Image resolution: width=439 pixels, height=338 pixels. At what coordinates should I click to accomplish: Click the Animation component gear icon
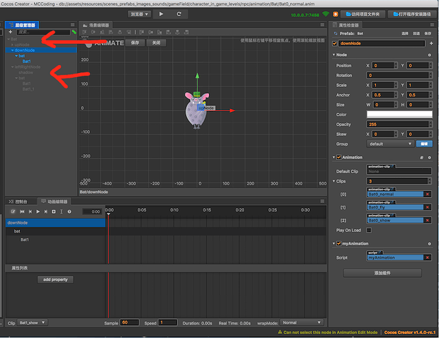(430, 158)
